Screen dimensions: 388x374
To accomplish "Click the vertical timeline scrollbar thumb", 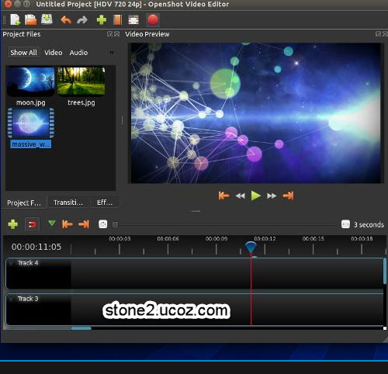I will [385, 271].
